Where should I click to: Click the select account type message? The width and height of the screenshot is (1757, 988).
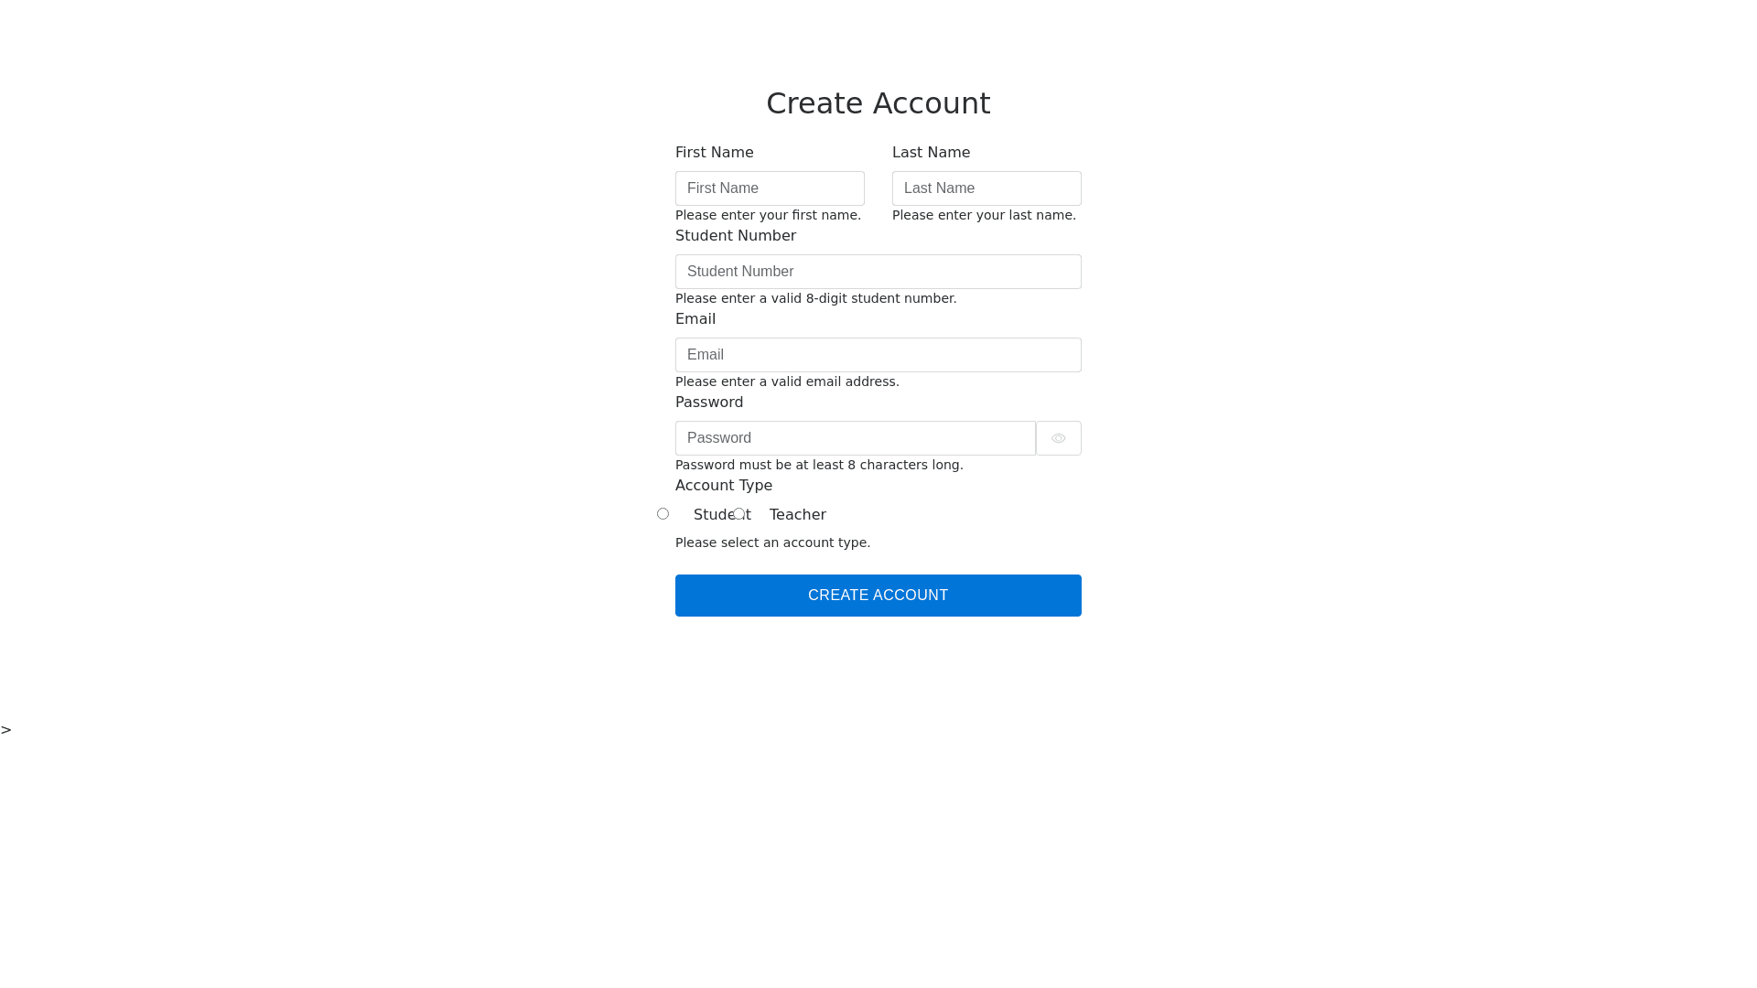(773, 542)
